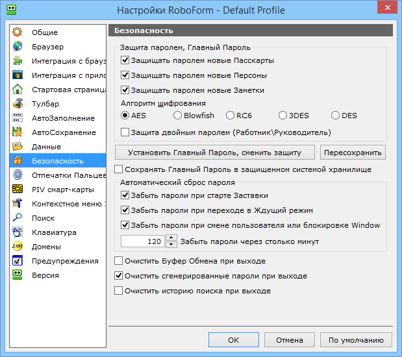Screen dimensions: 402x357
Task: Open the Общие settings section
Action: click(58, 32)
